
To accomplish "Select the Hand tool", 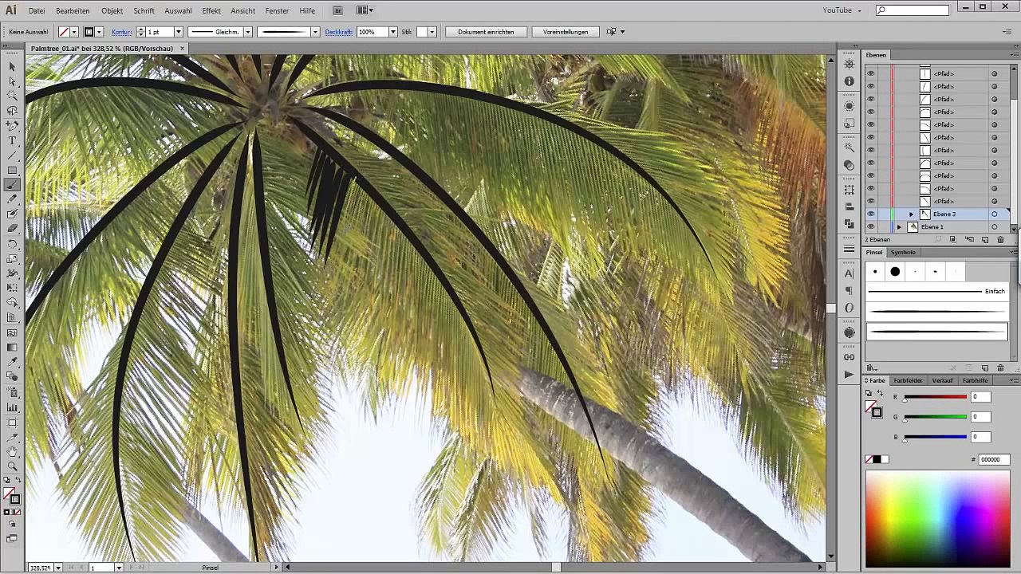I will pyautogui.click(x=12, y=452).
